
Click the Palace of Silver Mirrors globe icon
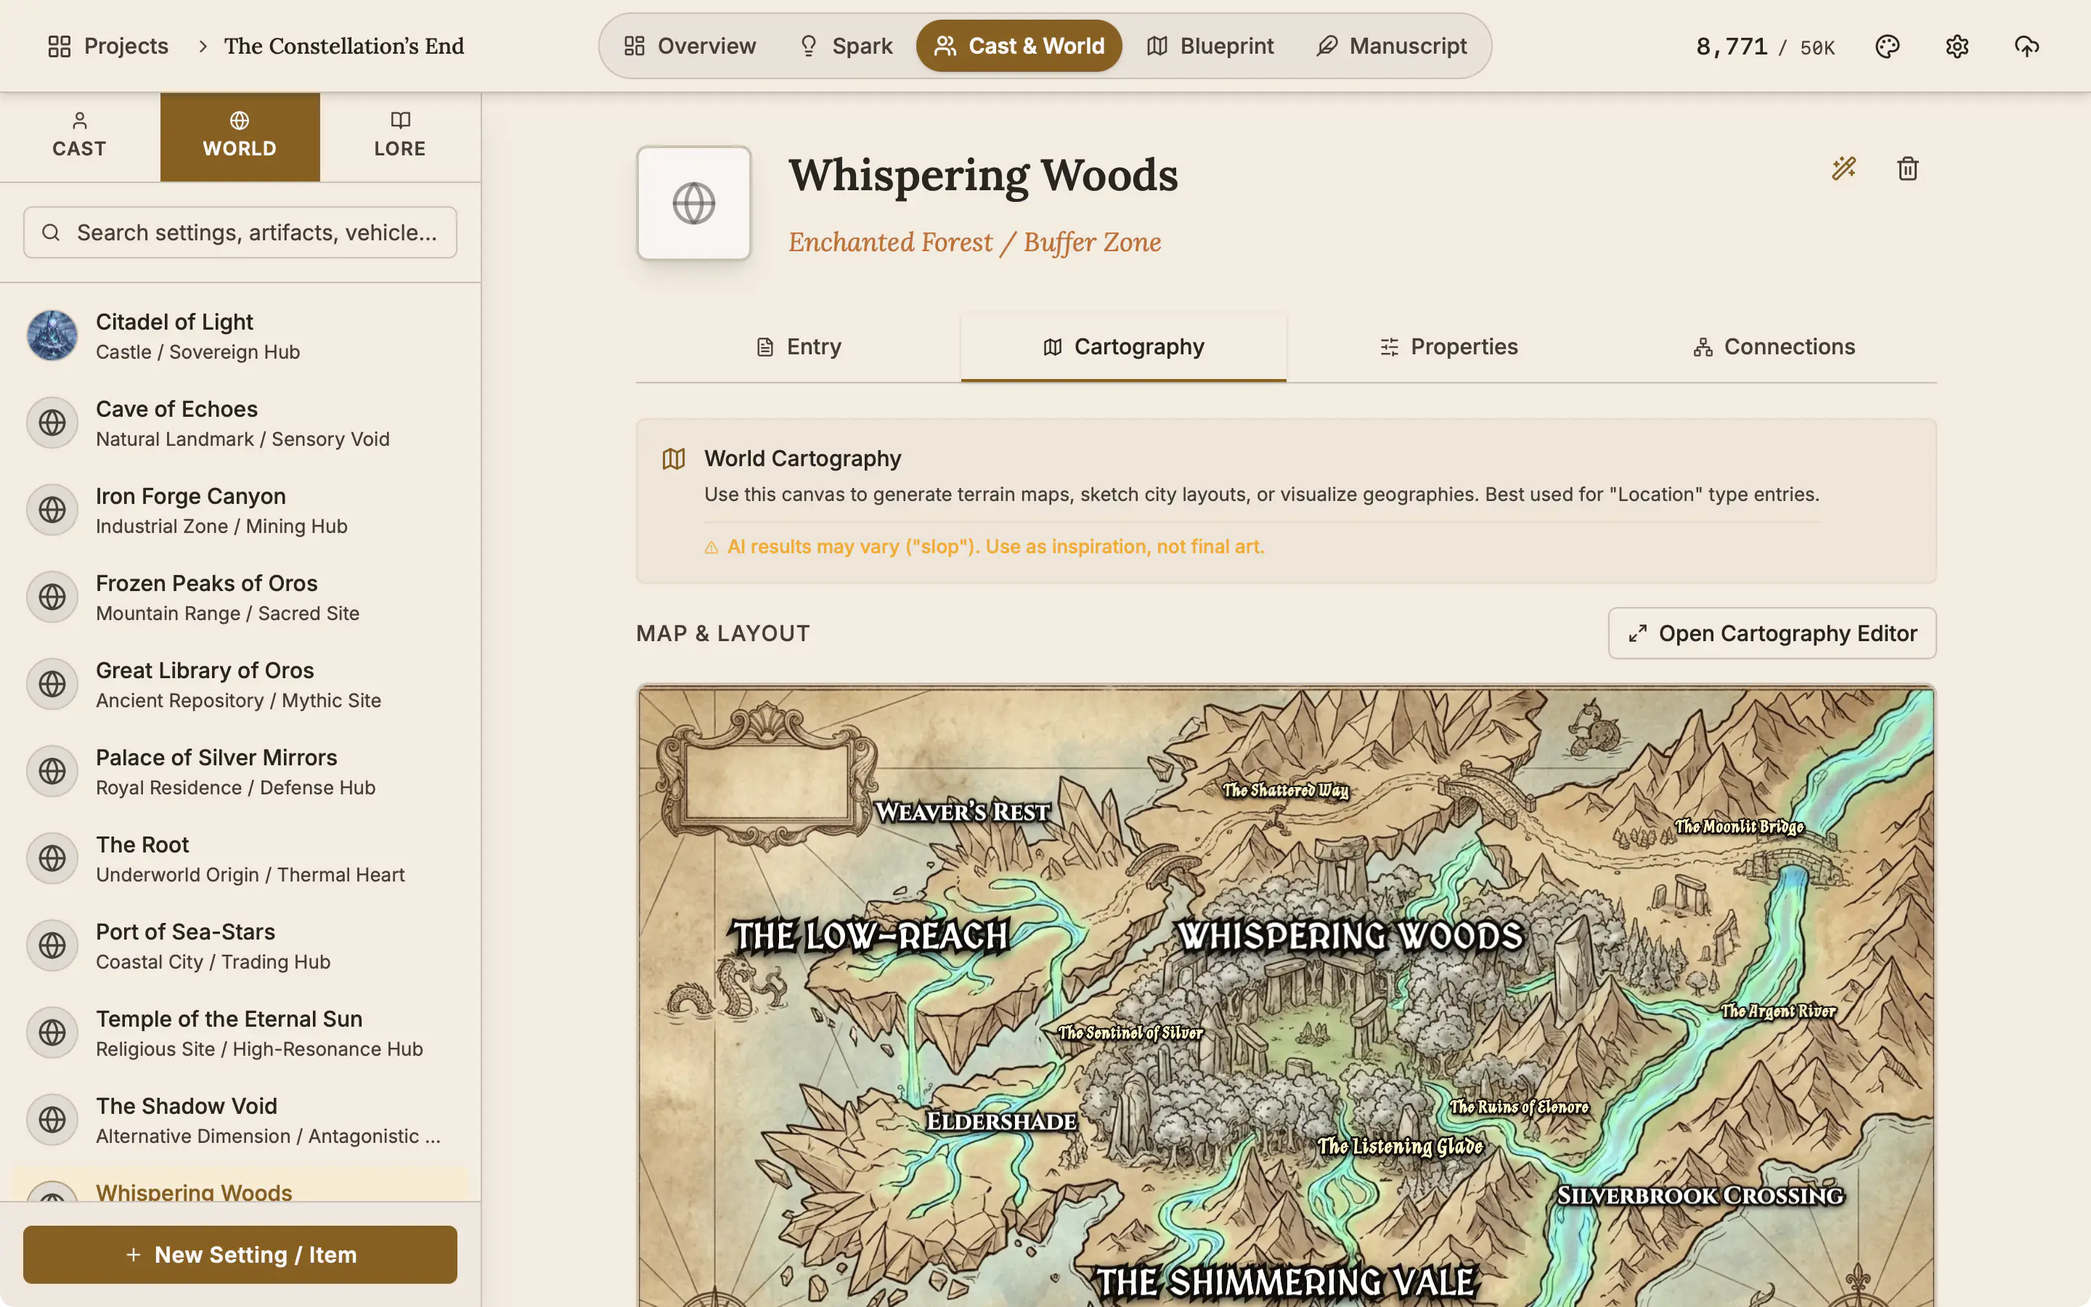[x=52, y=771]
